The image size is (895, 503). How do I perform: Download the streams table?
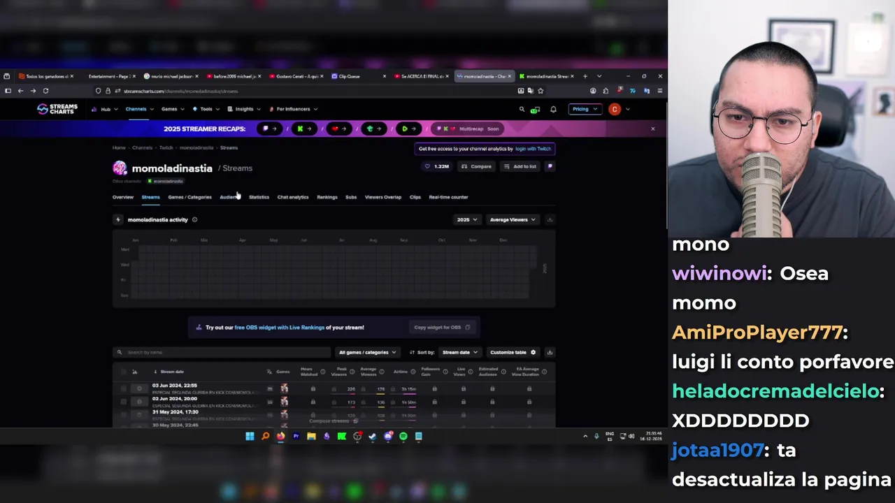(550, 352)
